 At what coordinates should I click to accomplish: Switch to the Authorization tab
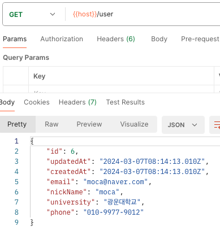pyautogui.click(x=62, y=39)
